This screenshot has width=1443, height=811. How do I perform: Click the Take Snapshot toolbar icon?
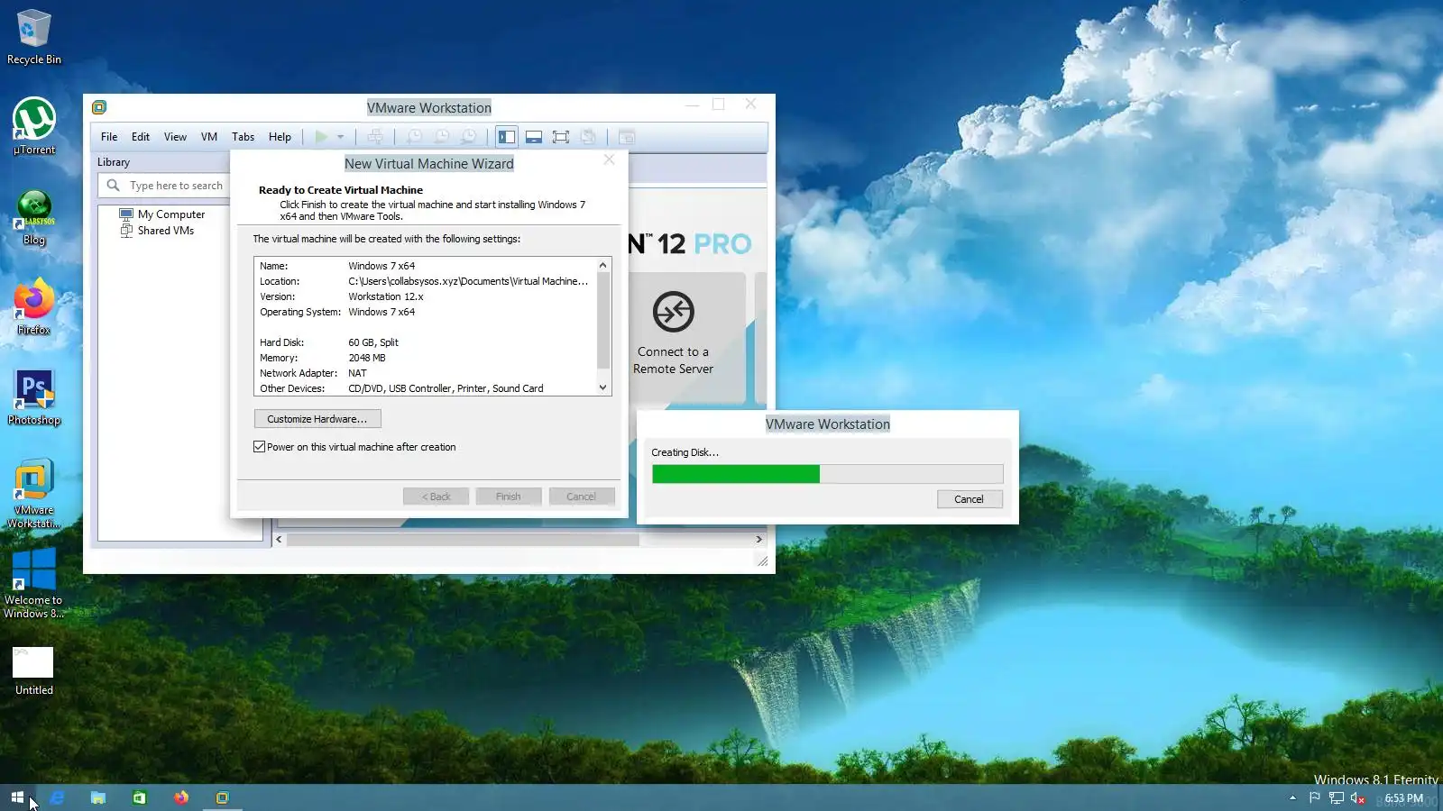(x=414, y=137)
